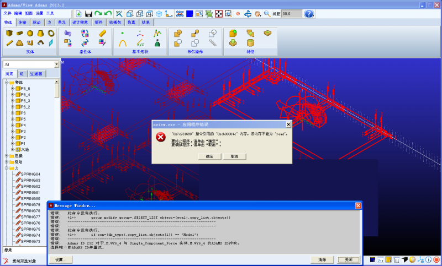Expand the P6_2 body node
The width and height of the screenshot is (442, 266).
(13, 107)
